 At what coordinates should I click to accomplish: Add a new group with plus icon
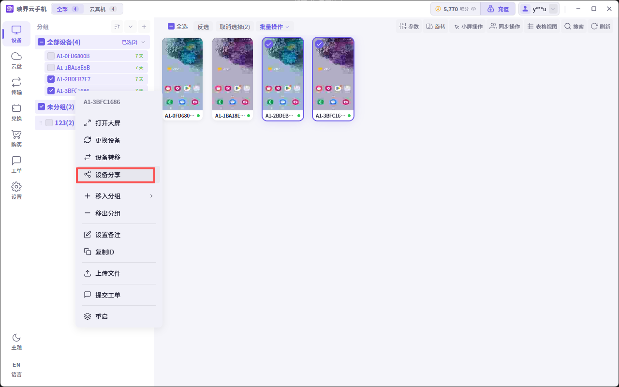point(144,27)
